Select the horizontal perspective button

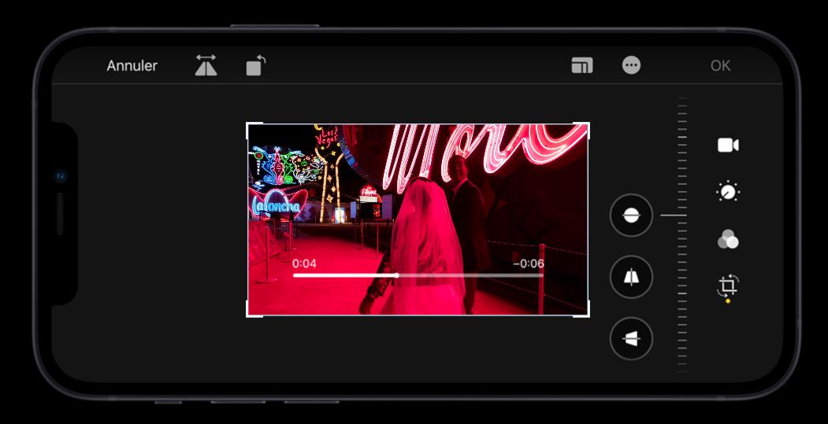631,338
